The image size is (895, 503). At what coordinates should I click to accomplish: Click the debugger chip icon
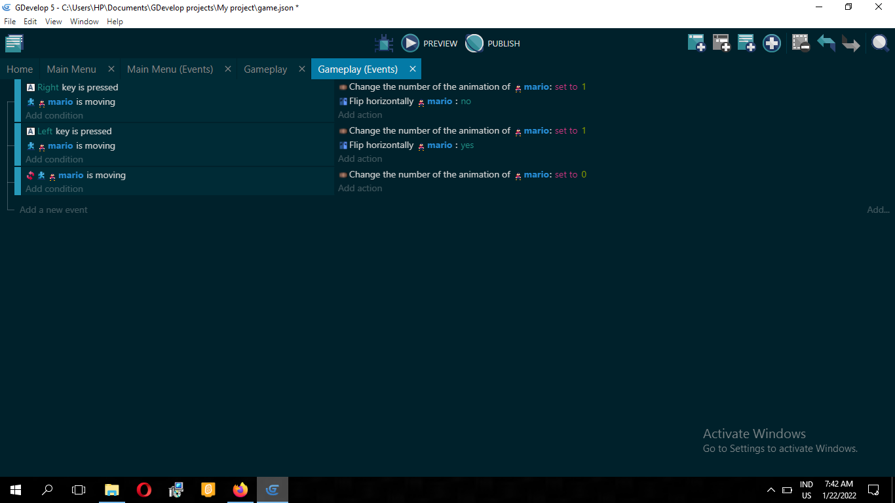coord(384,44)
